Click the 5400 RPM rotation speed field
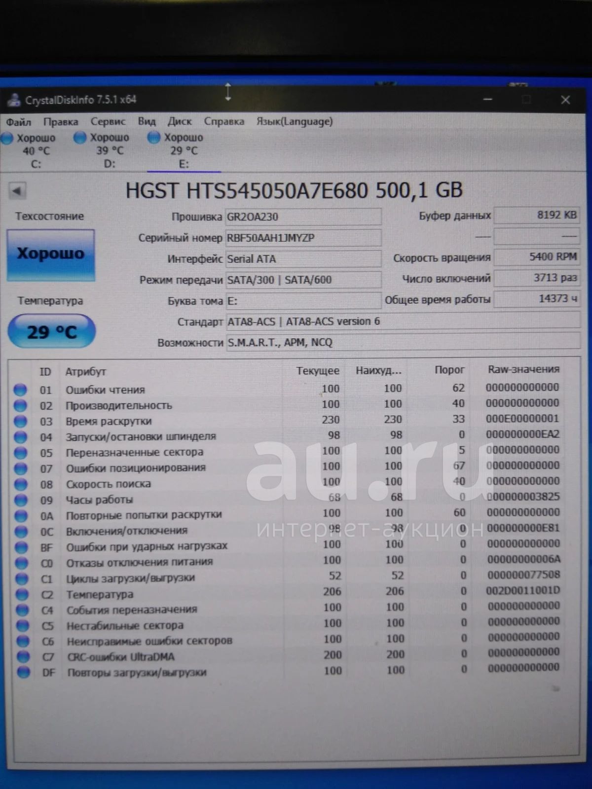The width and height of the screenshot is (592, 789). tap(536, 257)
